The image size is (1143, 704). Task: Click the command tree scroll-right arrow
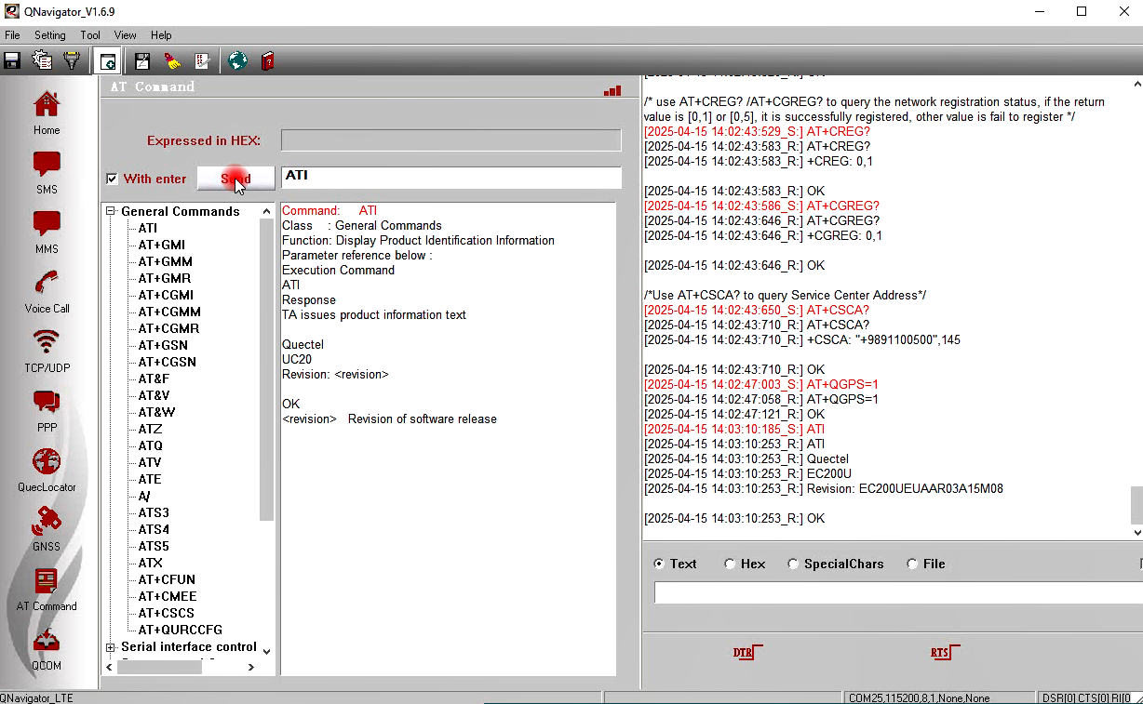(250, 667)
